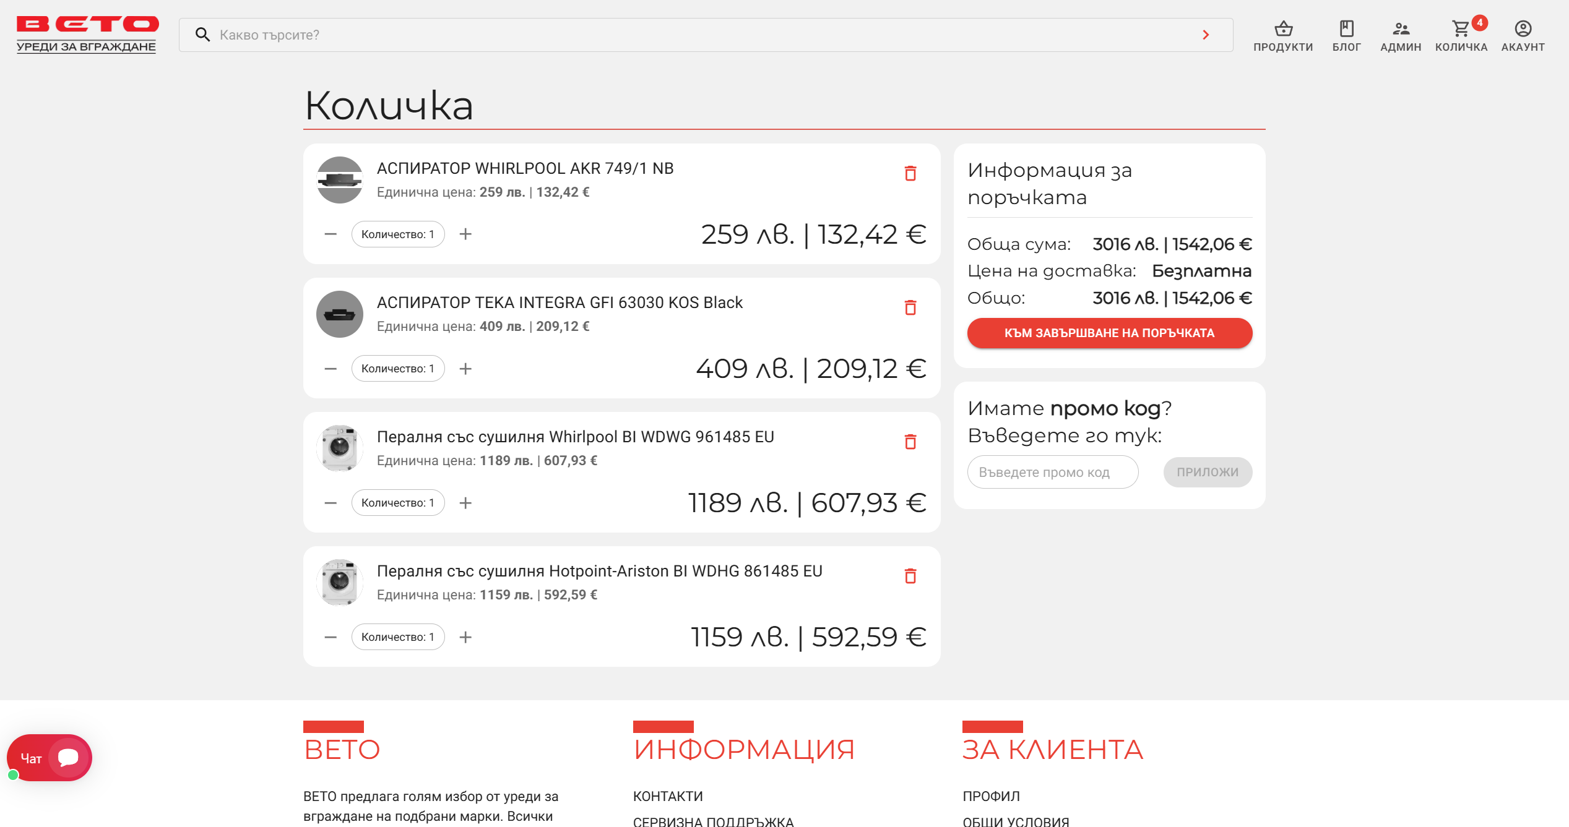1569x827 pixels.
Task: Open ОБЩИ УСЛОВИЯ footer link
Action: [x=1016, y=821]
